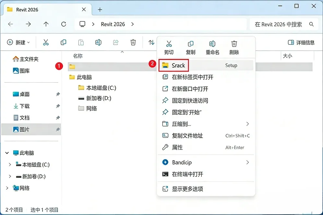The width and height of the screenshot is (323, 215).
Task: Select 复制 in the context menu
Action: tap(191, 48)
